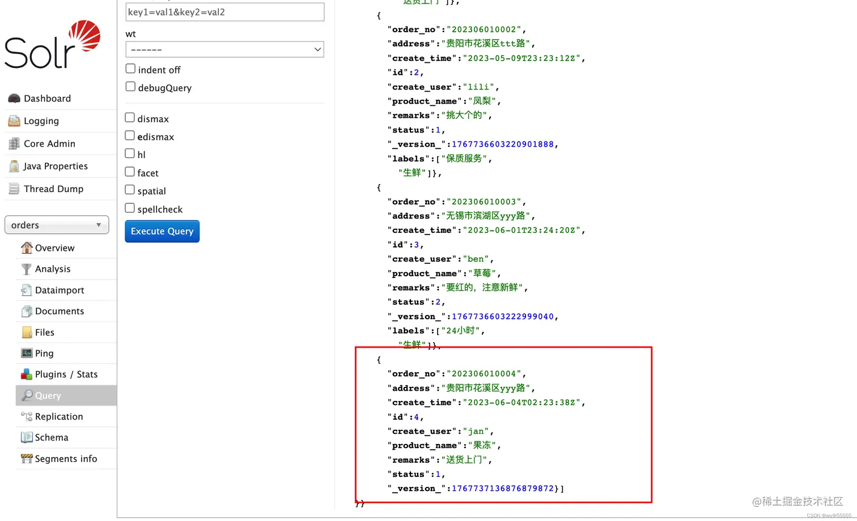Go to the Dataimport link
The width and height of the screenshot is (857, 521).
[60, 290]
